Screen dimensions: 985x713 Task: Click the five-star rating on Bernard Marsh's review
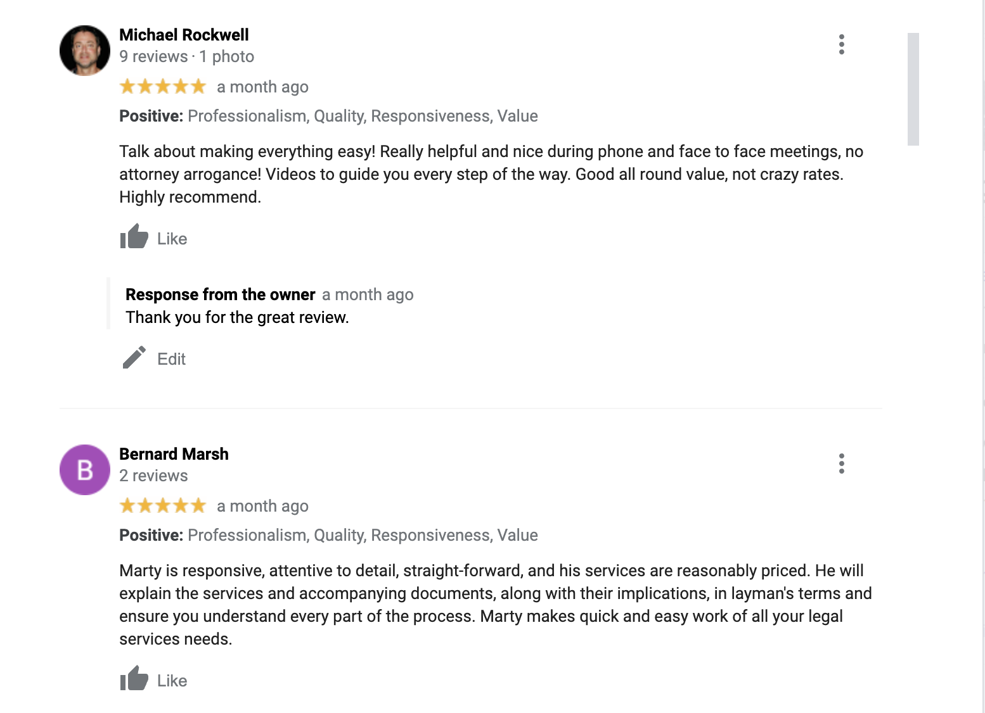click(163, 505)
